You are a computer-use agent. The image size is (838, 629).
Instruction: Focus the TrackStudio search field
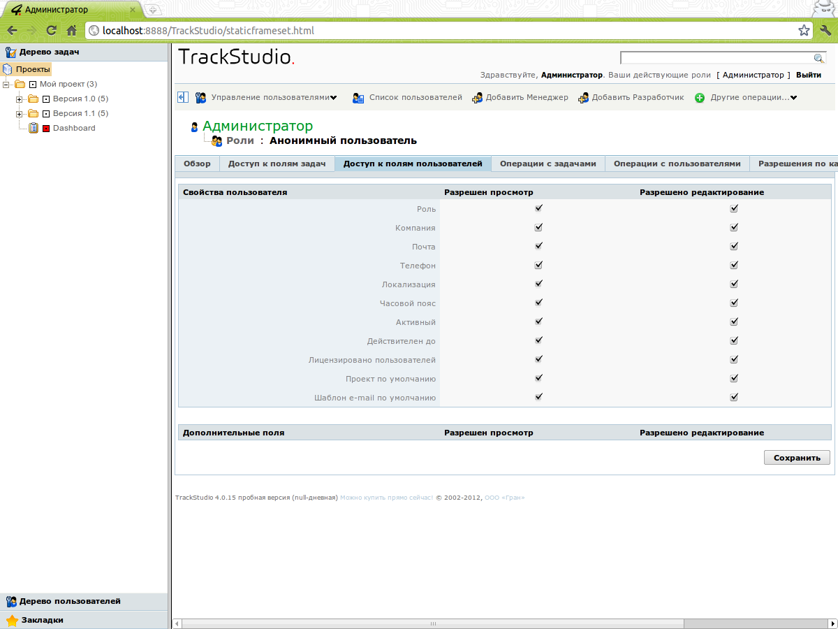coord(717,58)
